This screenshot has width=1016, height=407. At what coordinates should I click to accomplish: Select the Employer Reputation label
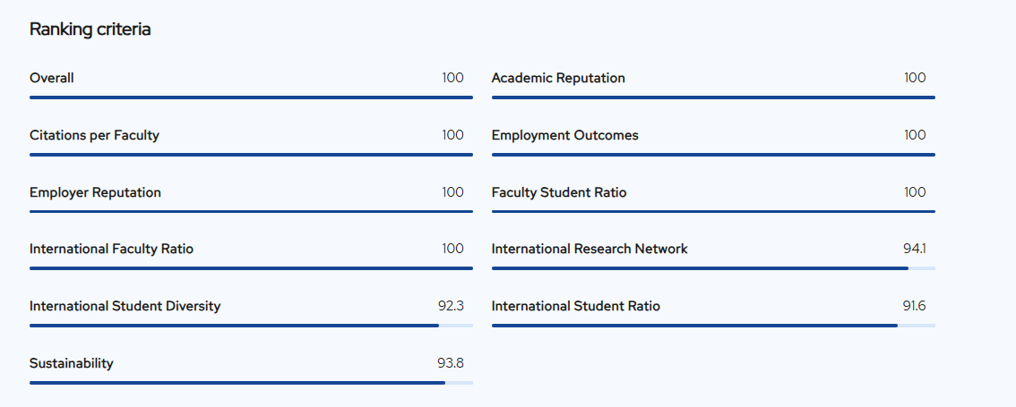pos(95,192)
